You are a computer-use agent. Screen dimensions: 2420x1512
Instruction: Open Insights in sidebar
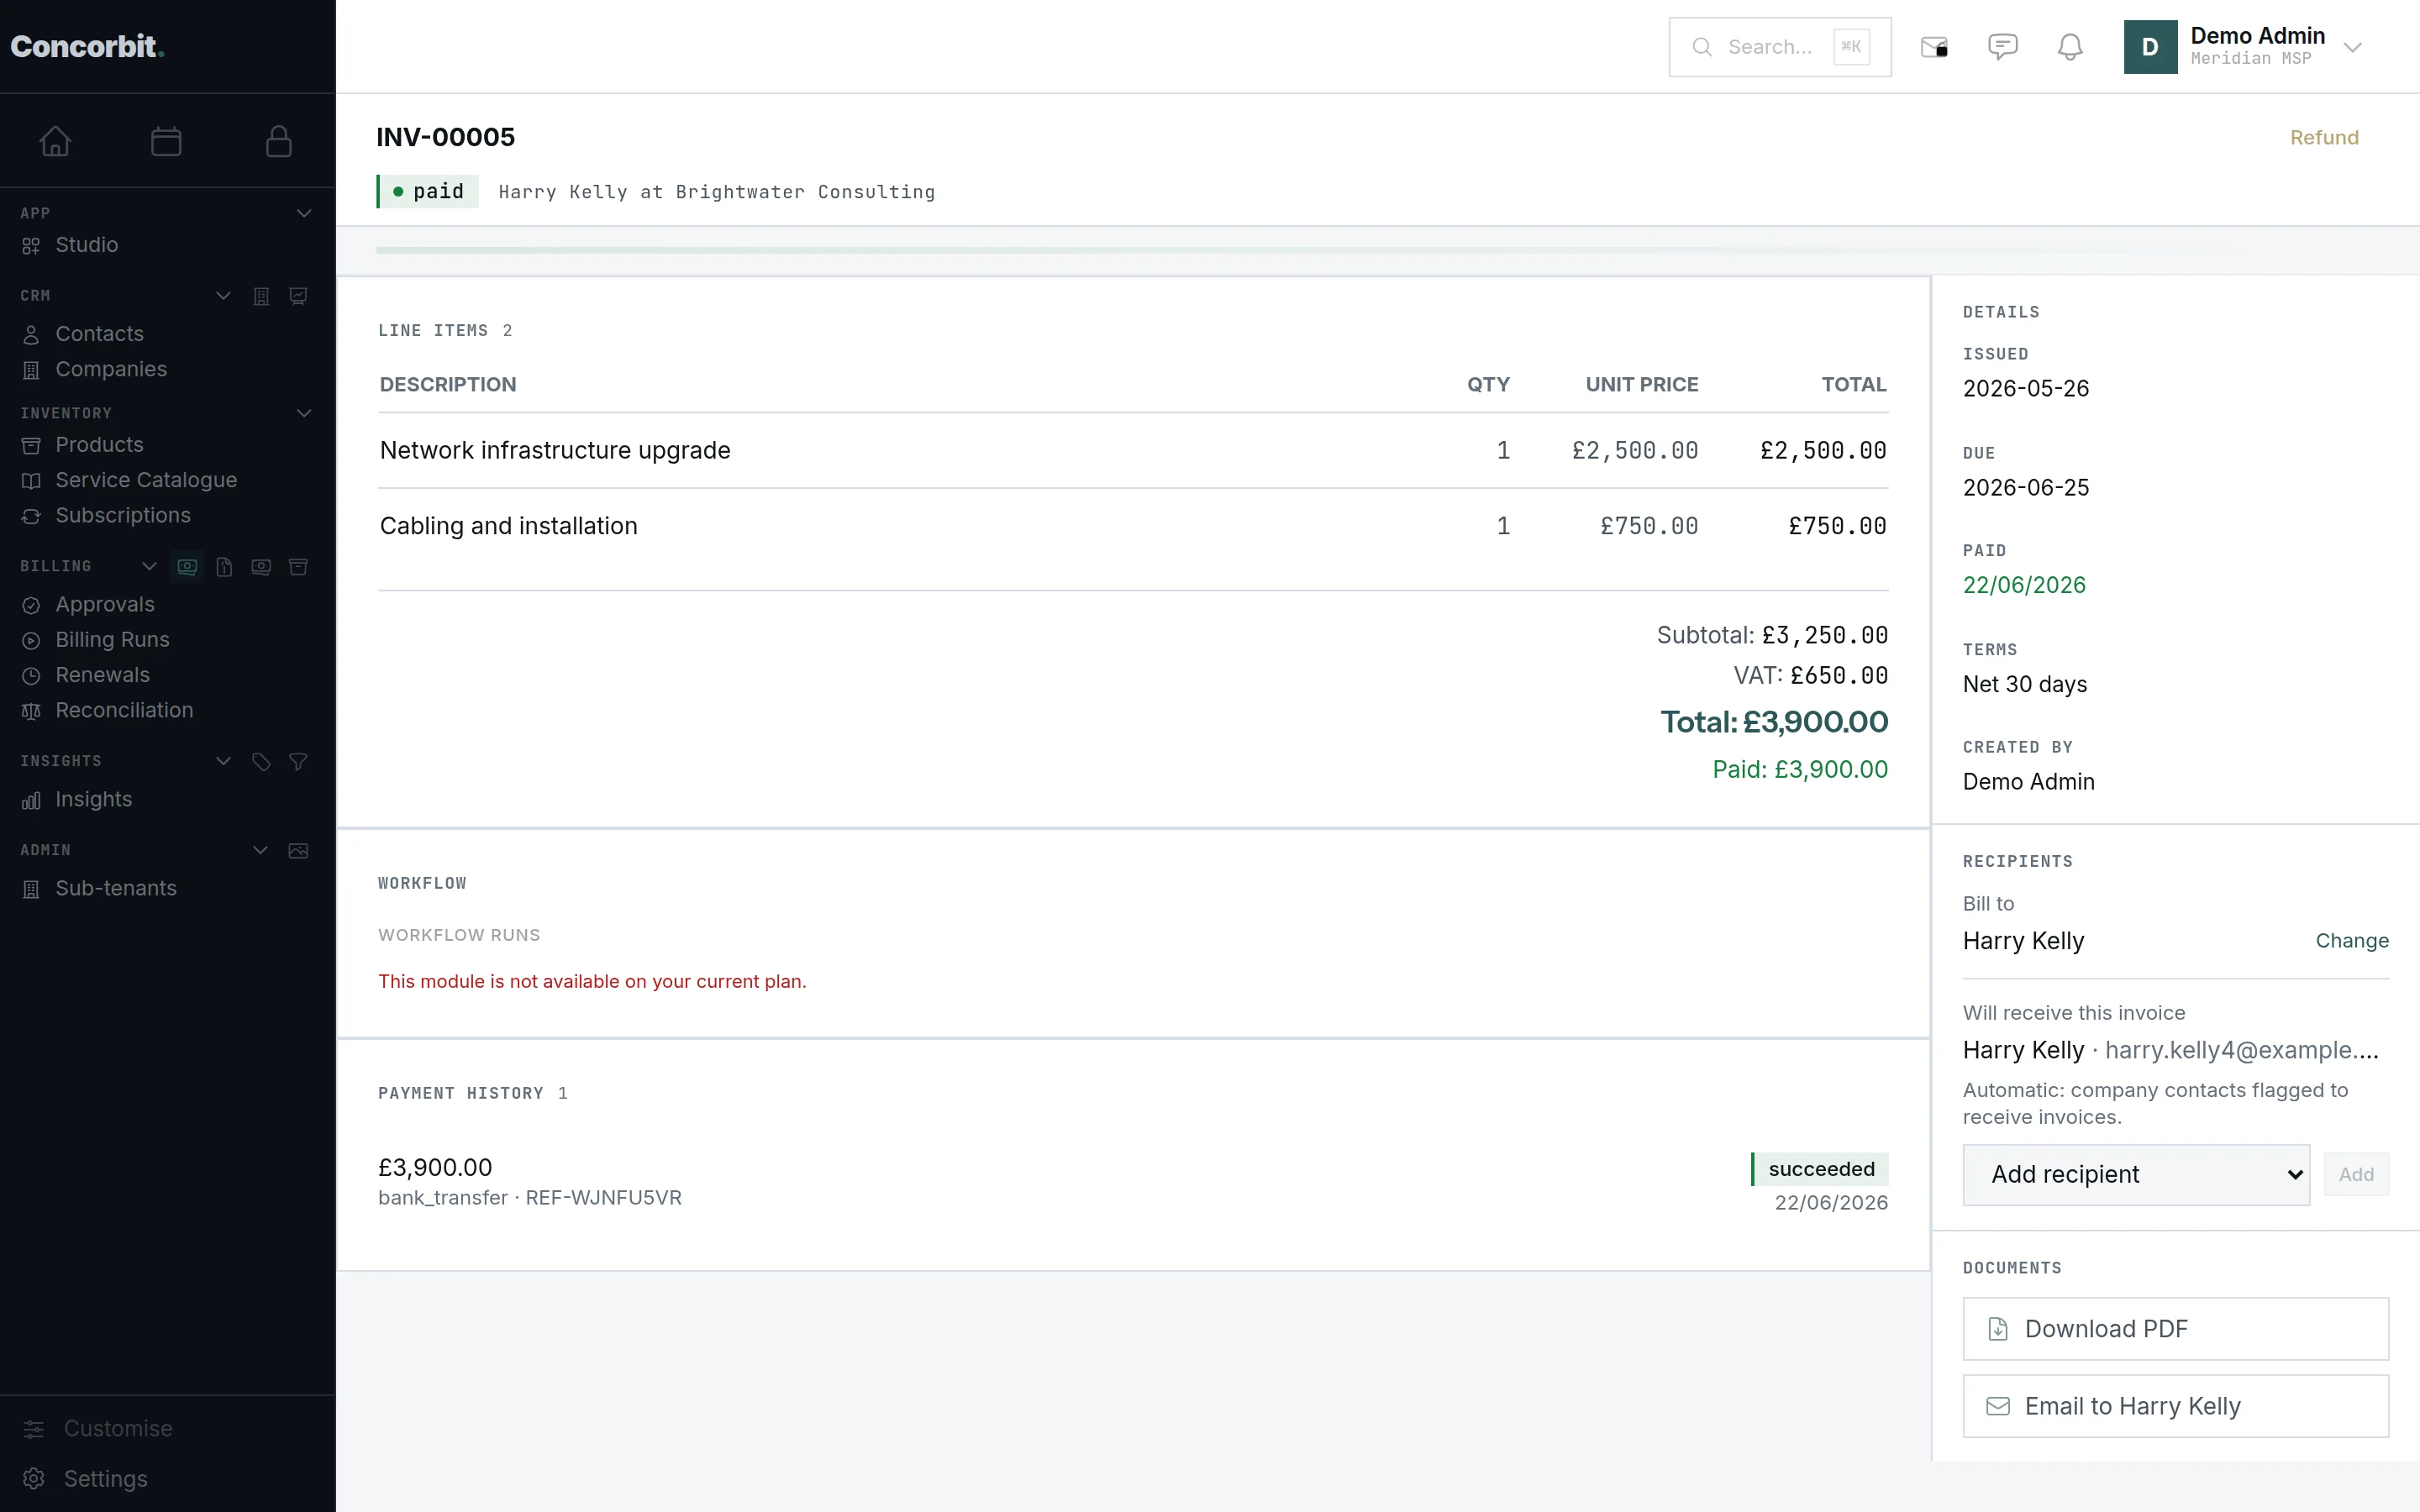pyautogui.click(x=93, y=799)
